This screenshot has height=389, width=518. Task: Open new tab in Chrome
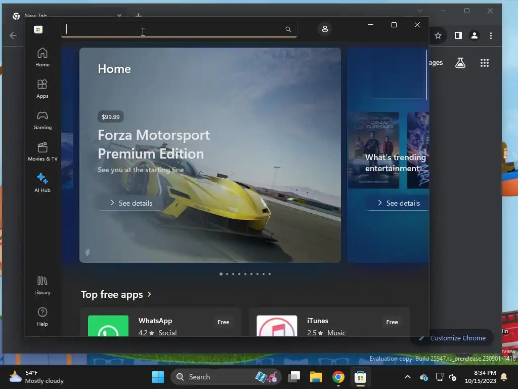pos(139,15)
